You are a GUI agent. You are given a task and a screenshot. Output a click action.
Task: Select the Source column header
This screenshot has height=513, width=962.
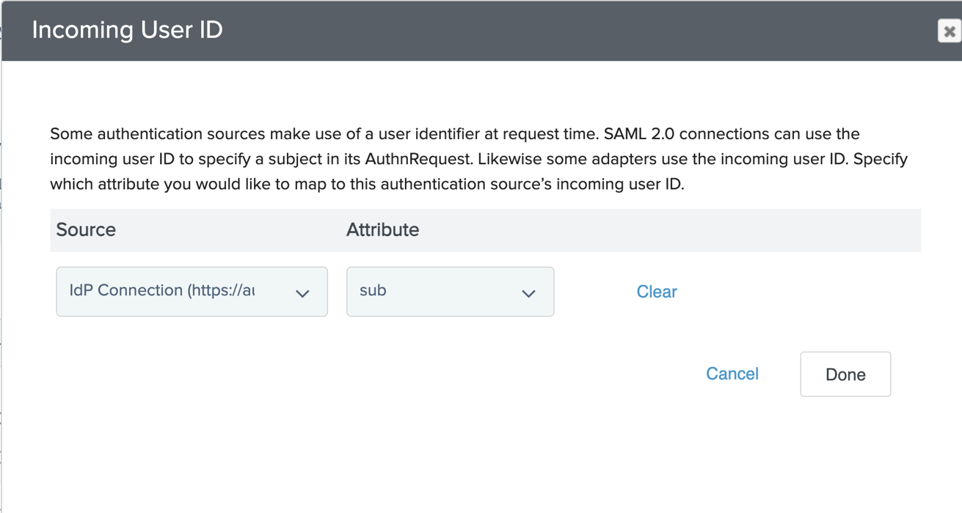pyautogui.click(x=86, y=230)
